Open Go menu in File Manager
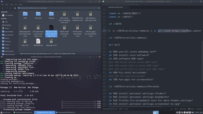Screen dimensions: 203x114 click(16, 4)
